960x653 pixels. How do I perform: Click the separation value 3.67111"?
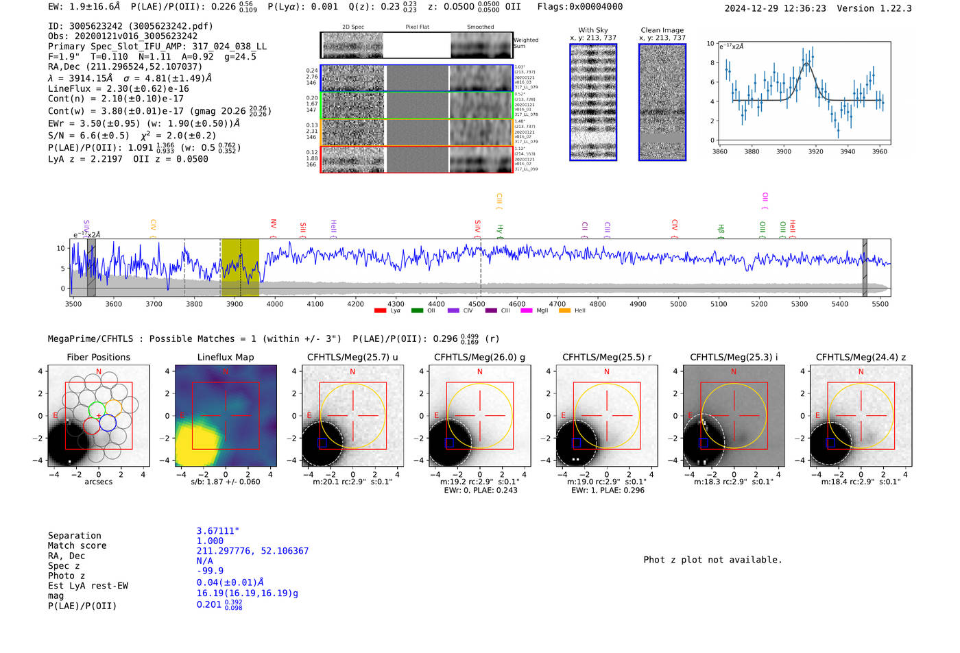coord(217,531)
